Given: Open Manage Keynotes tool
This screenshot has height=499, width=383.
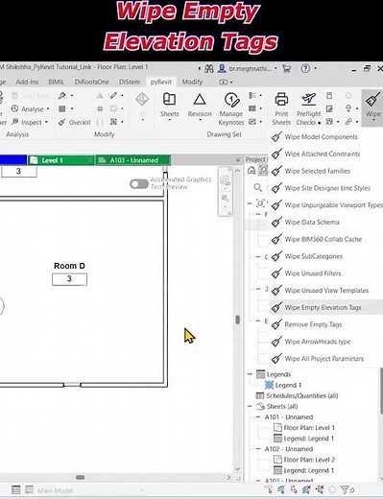Looking at the screenshot, I should pos(231,109).
